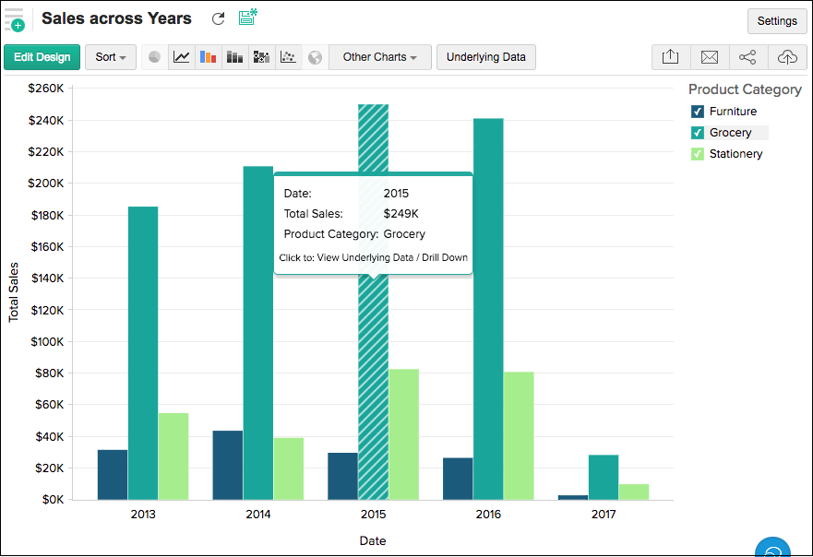This screenshot has height=557, width=813.
Task: Open the add-new menu icon at top left
Action: point(14,19)
